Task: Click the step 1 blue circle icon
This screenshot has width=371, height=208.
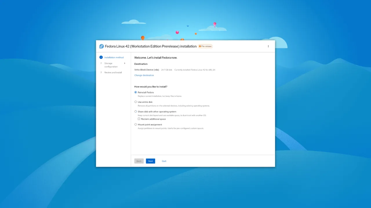Action: pyautogui.click(x=101, y=57)
